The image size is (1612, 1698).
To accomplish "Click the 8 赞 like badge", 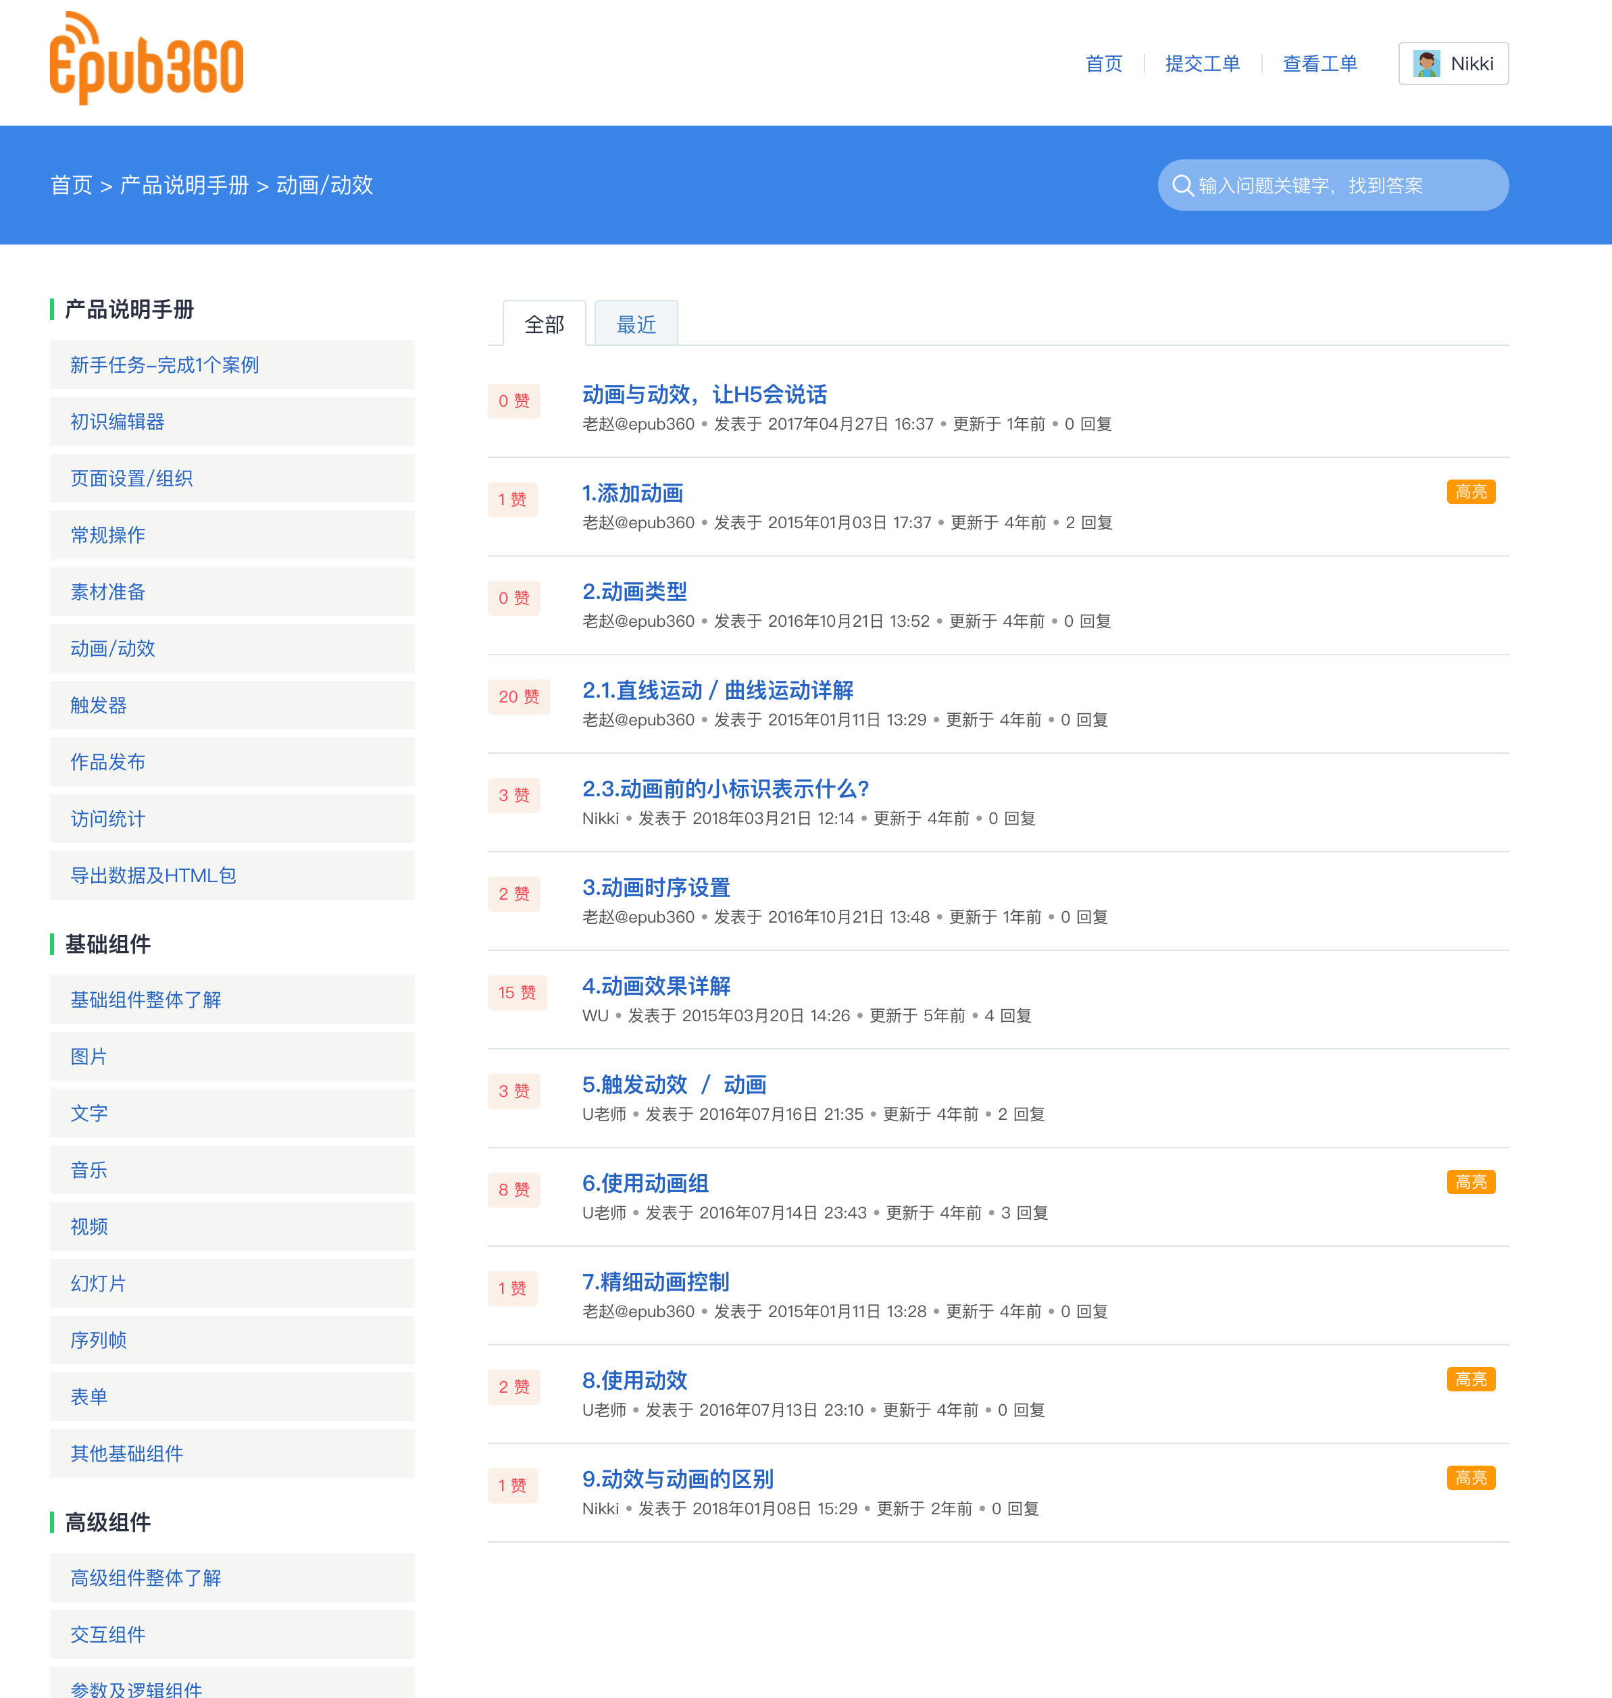I will [513, 1189].
